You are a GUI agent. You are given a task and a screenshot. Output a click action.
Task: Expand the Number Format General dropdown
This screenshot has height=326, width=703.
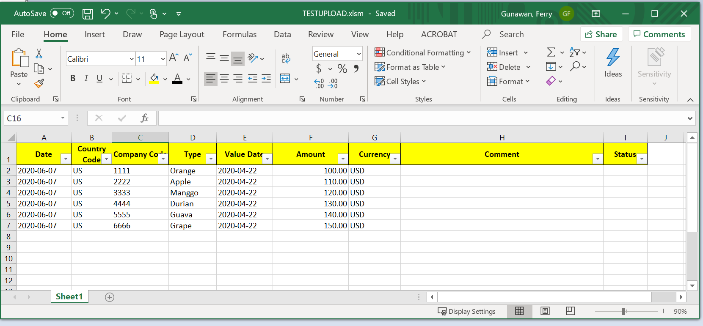358,54
